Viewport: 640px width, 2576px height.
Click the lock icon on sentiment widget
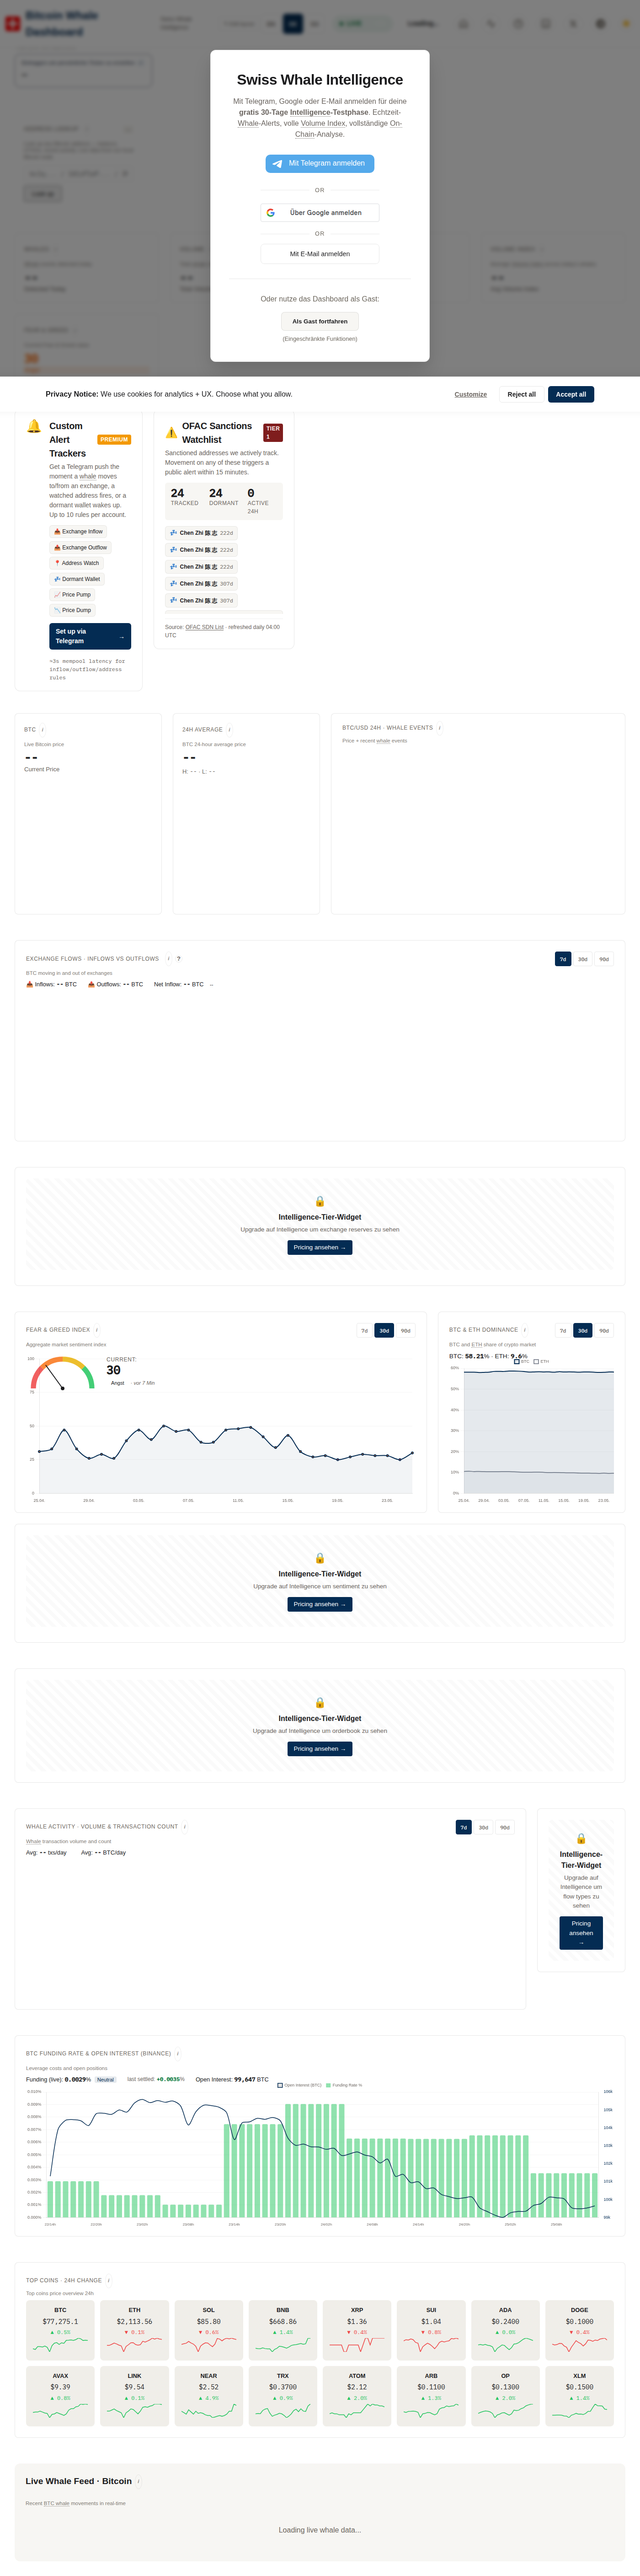(320, 1558)
